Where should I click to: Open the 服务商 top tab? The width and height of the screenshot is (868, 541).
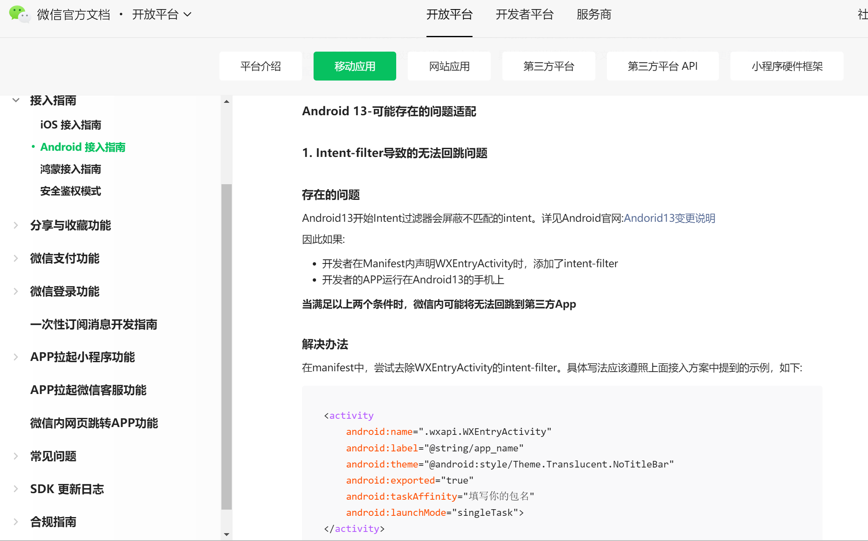[x=594, y=14]
